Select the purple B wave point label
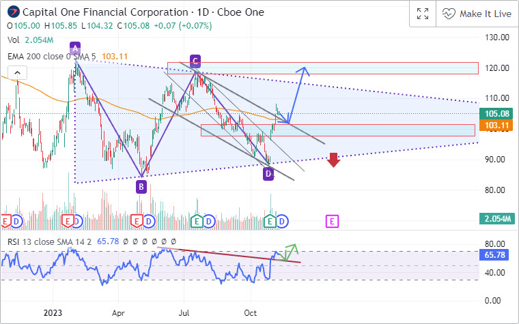 pos(141,186)
